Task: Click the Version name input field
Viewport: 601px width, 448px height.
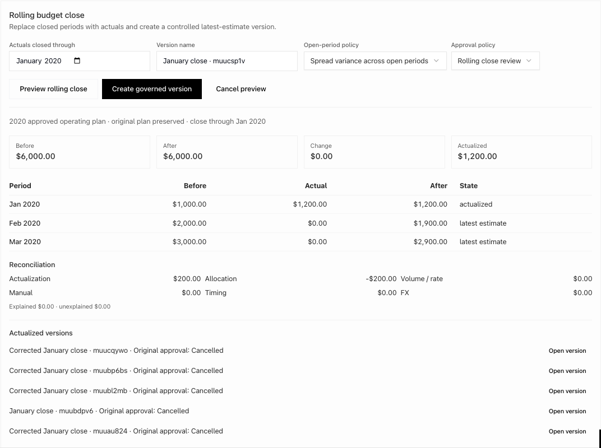Action: pyautogui.click(x=227, y=61)
